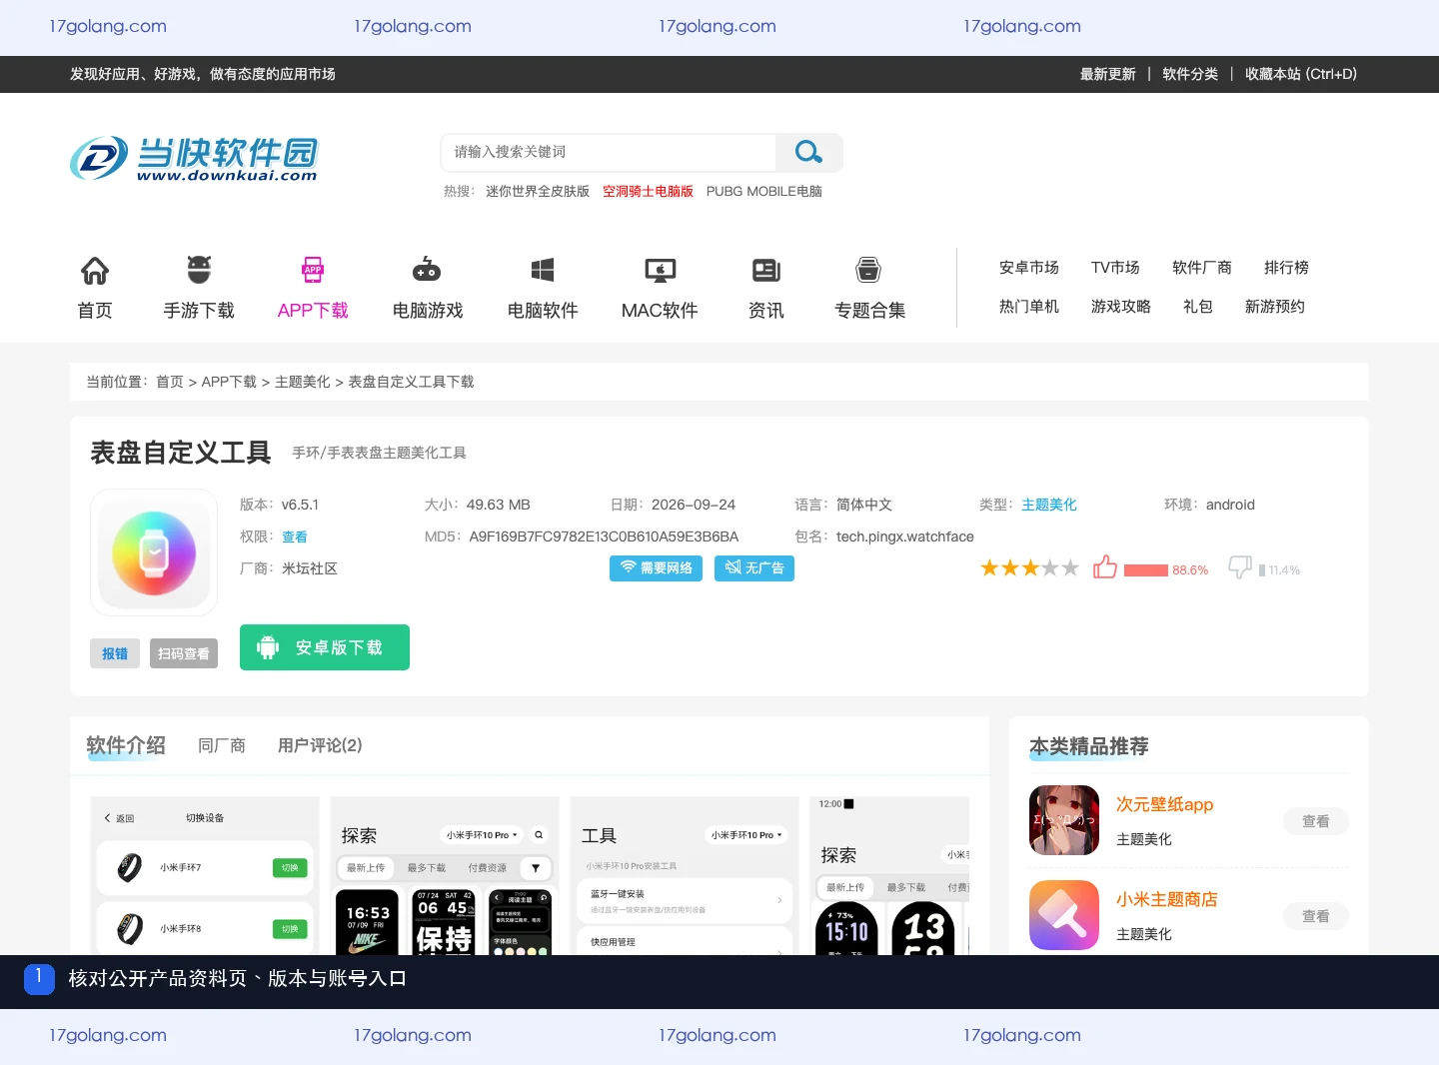Open the 切换设备 screenshot thumbnail
Viewport: 1439px width, 1065px height.
(x=205, y=876)
